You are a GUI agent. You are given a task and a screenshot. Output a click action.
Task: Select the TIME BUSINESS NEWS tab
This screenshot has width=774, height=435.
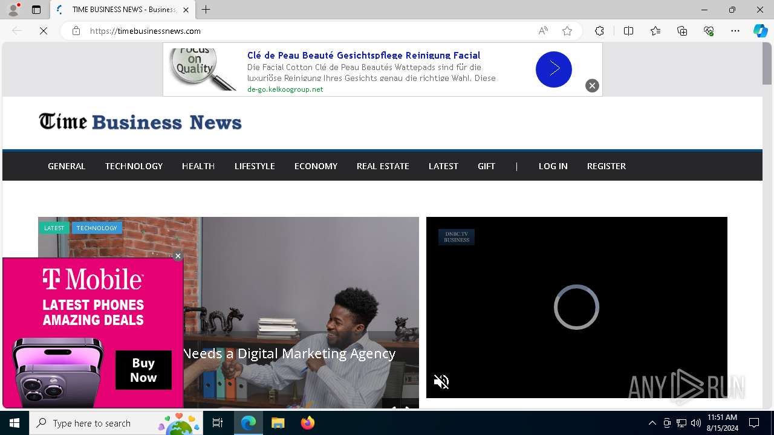coord(123,10)
